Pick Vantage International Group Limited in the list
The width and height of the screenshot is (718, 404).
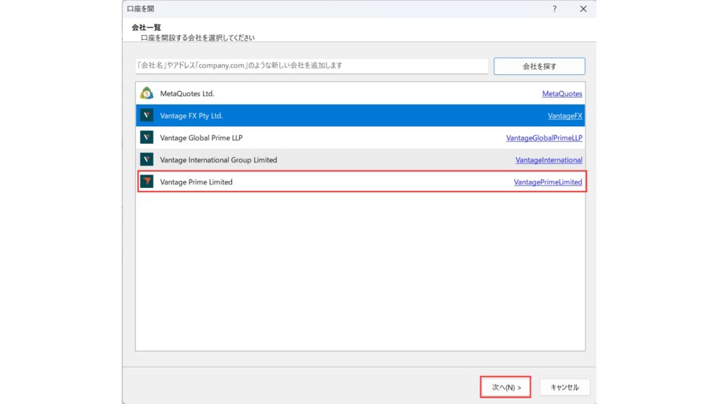[218, 160]
